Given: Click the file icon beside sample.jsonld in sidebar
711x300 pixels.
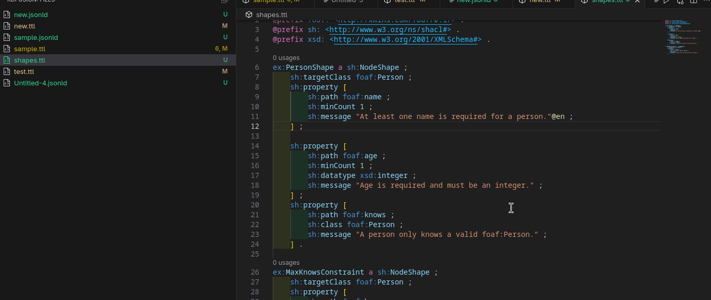Looking at the screenshot, I should click(x=6, y=37).
